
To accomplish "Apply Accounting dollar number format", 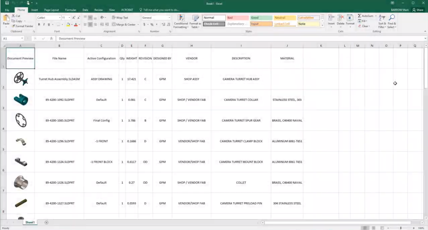I will 144,24.
